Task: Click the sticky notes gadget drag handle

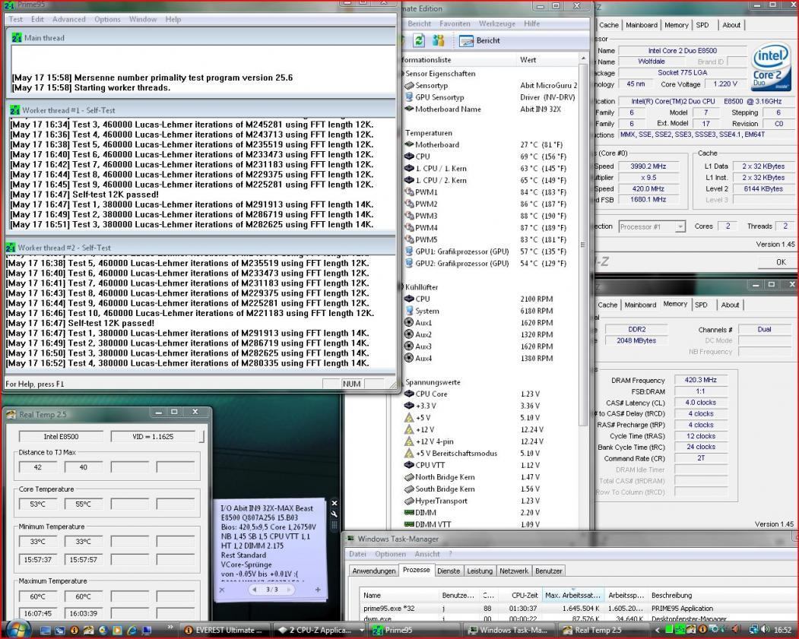Action: point(335,525)
